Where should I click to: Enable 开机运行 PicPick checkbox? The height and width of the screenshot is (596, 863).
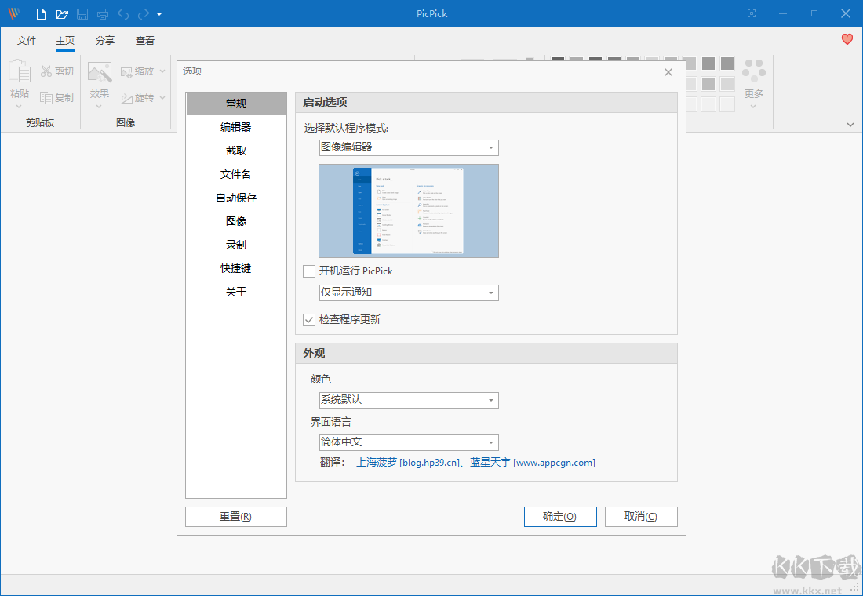[x=309, y=271]
